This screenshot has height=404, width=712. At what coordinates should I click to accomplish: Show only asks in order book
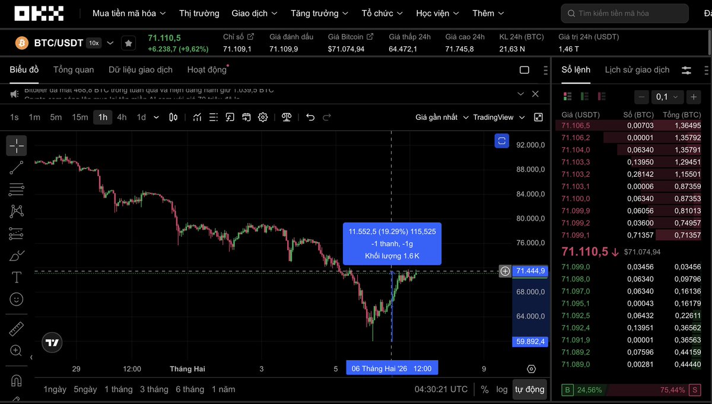[603, 96]
